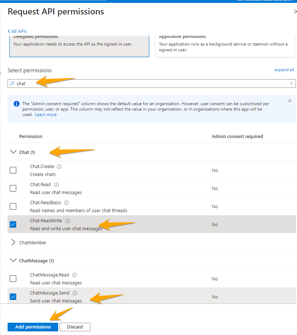Expand the ChatMember permission group

coord(13,242)
